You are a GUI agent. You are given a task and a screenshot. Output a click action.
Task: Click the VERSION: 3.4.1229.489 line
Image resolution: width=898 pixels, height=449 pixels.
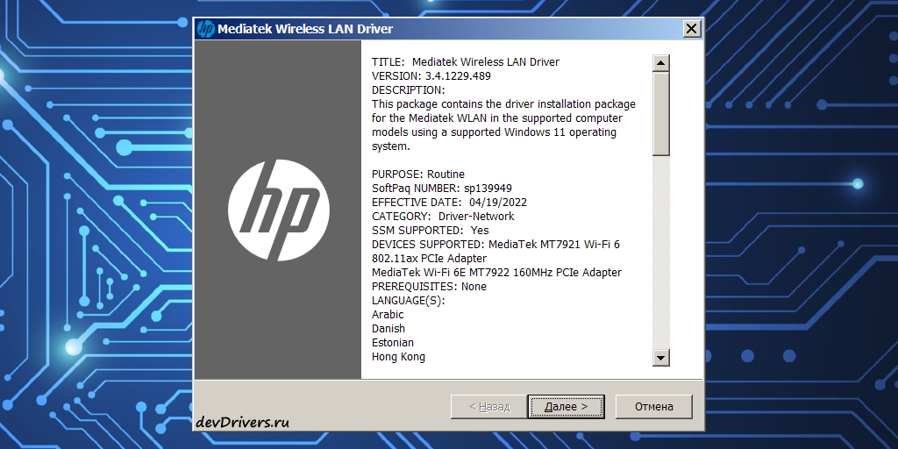(x=431, y=75)
